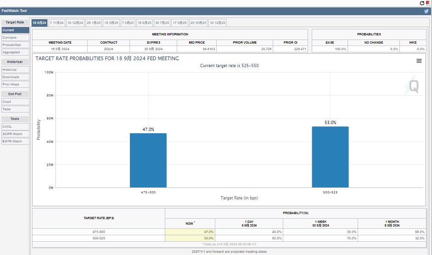432x255 pixels.
Task: Open the 29 1月25 meeting tab
Action: (x=94, y=23)
